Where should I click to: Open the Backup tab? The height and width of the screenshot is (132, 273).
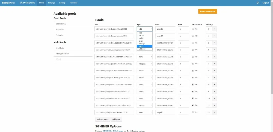click(x=62, y=3)
